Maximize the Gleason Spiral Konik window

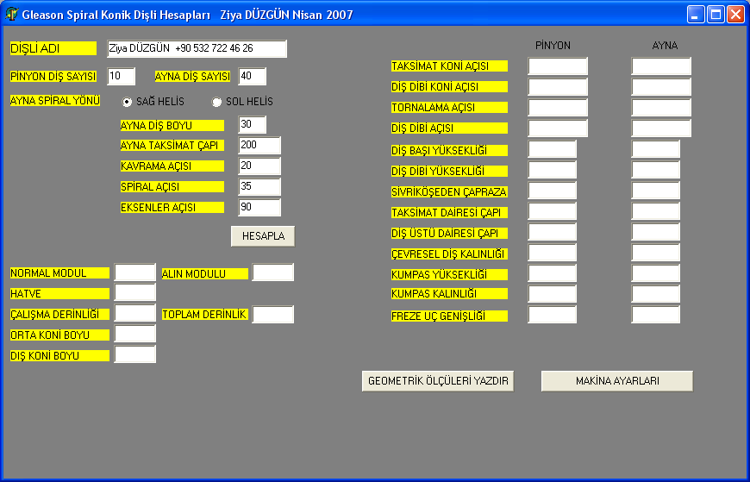[716, 15]
